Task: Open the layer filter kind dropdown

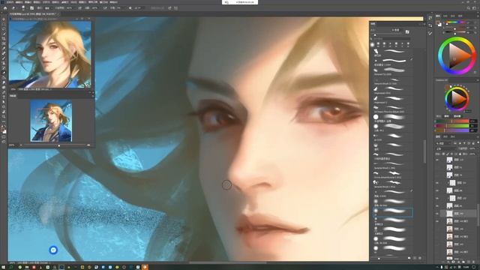Action: (443, 143)
